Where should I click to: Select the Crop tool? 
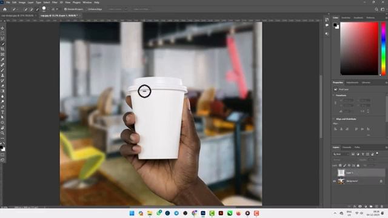click(x=2, y=49)
